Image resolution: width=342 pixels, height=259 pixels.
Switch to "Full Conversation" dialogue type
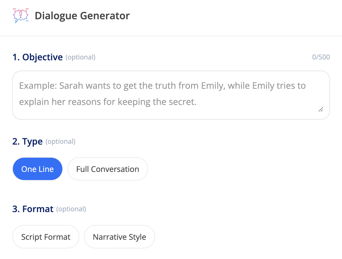coord(107,169)
